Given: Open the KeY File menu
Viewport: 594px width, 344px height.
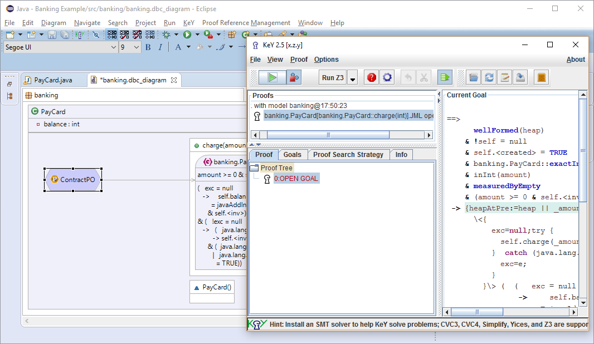Looking at the screenshot, I should click(x=255, y=60).
